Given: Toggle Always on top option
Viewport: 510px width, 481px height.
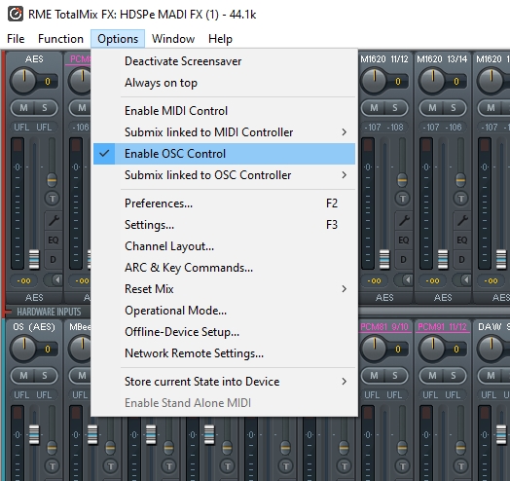Looking at the screenshot, I should 224,83.
